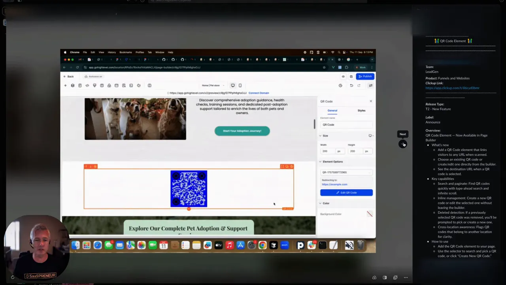The image size is (506, 285).
Task: Click the Autosave on indicator
Action: pos(94,76)
